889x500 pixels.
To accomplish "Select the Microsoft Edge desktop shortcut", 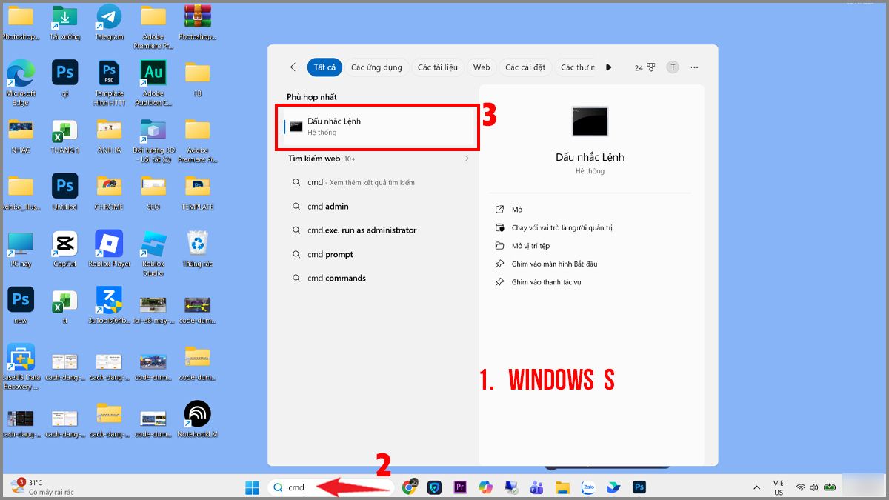I will [21, 82].
